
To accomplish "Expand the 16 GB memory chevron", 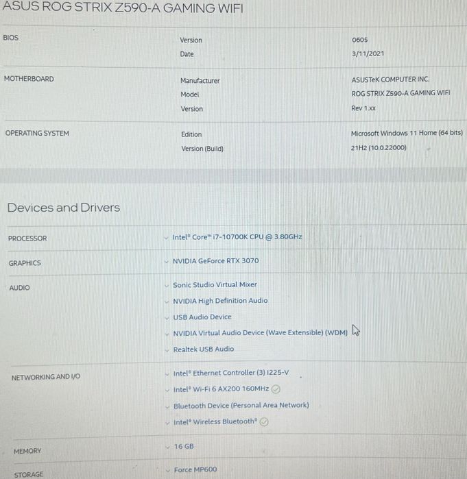I will point(167,447).
